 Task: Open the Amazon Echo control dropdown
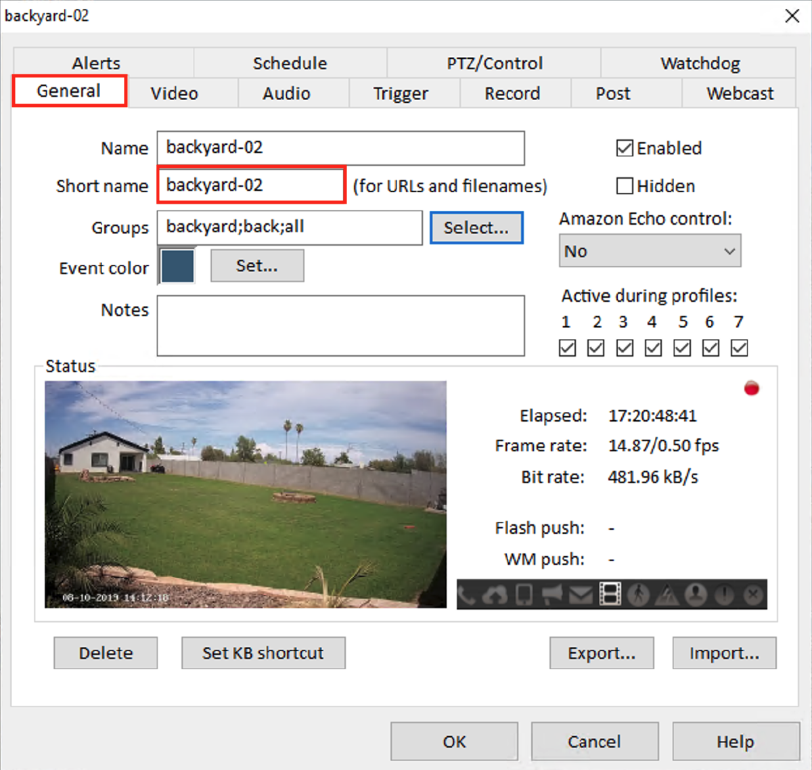coord(649,250)
